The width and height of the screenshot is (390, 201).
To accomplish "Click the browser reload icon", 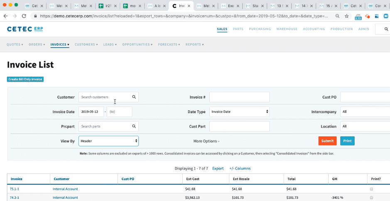I will click(24, 16).
